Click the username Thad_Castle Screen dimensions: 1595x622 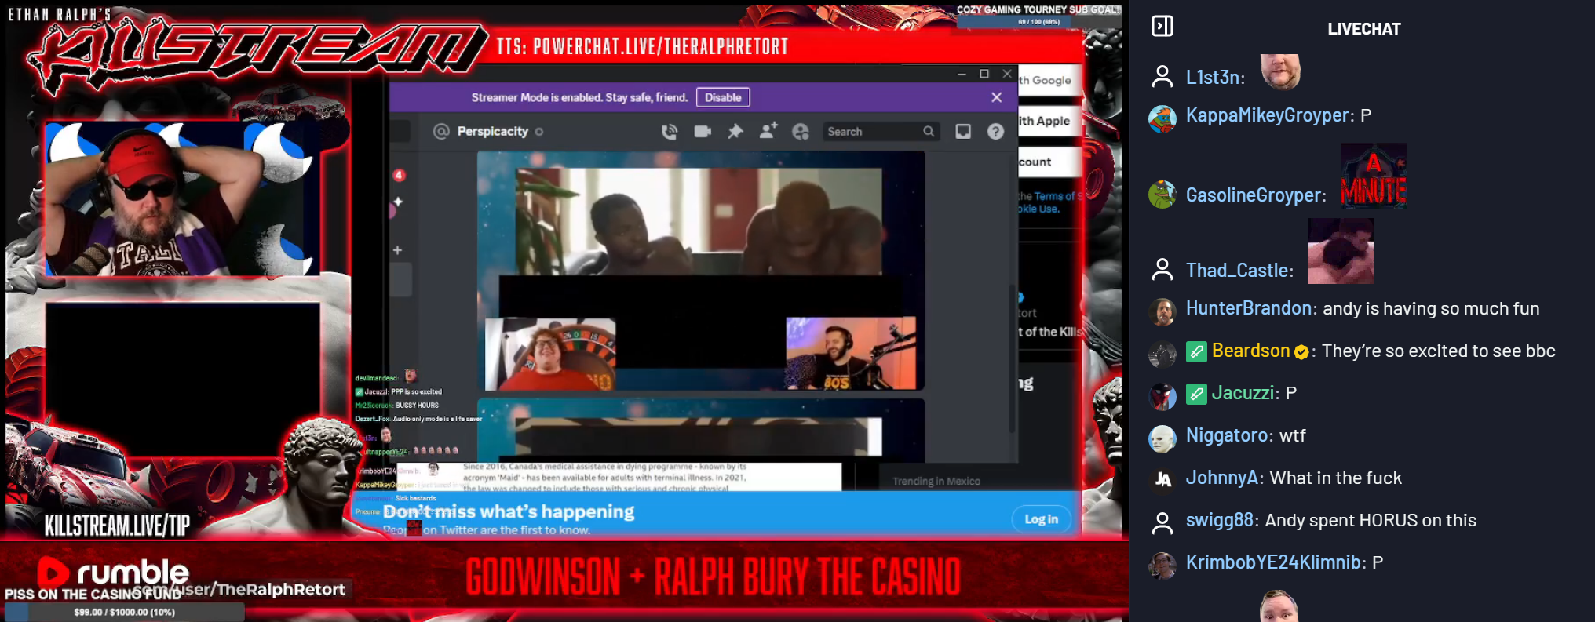tap(1237, 270)
